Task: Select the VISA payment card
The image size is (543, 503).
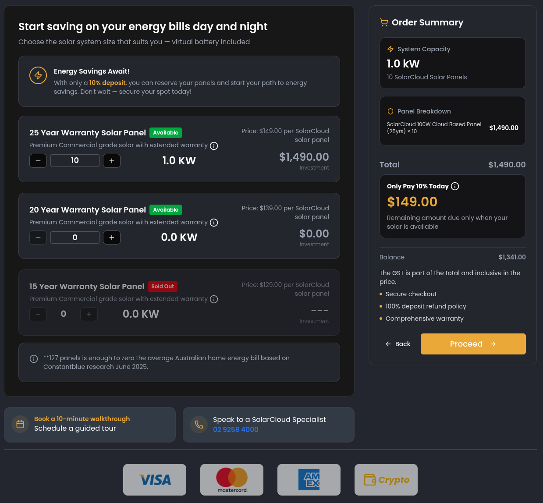Action: [155, 480]
